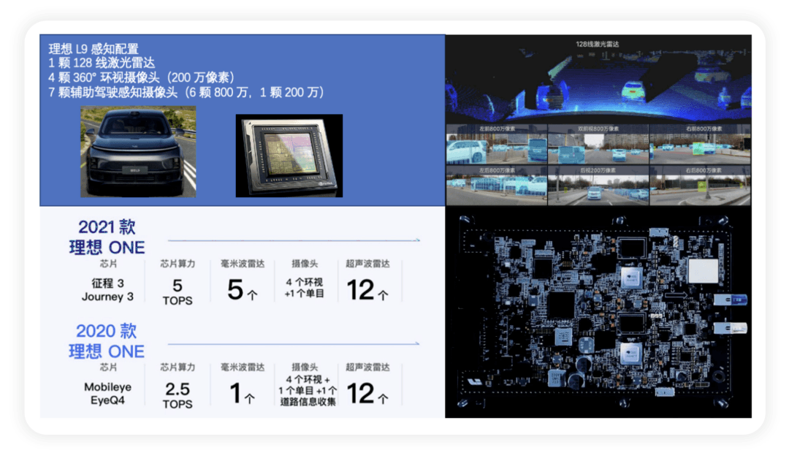Click the '128线激光雷达' caption

(598, 45)
